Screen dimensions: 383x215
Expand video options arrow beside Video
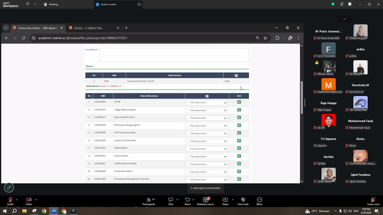pos(36,199)
